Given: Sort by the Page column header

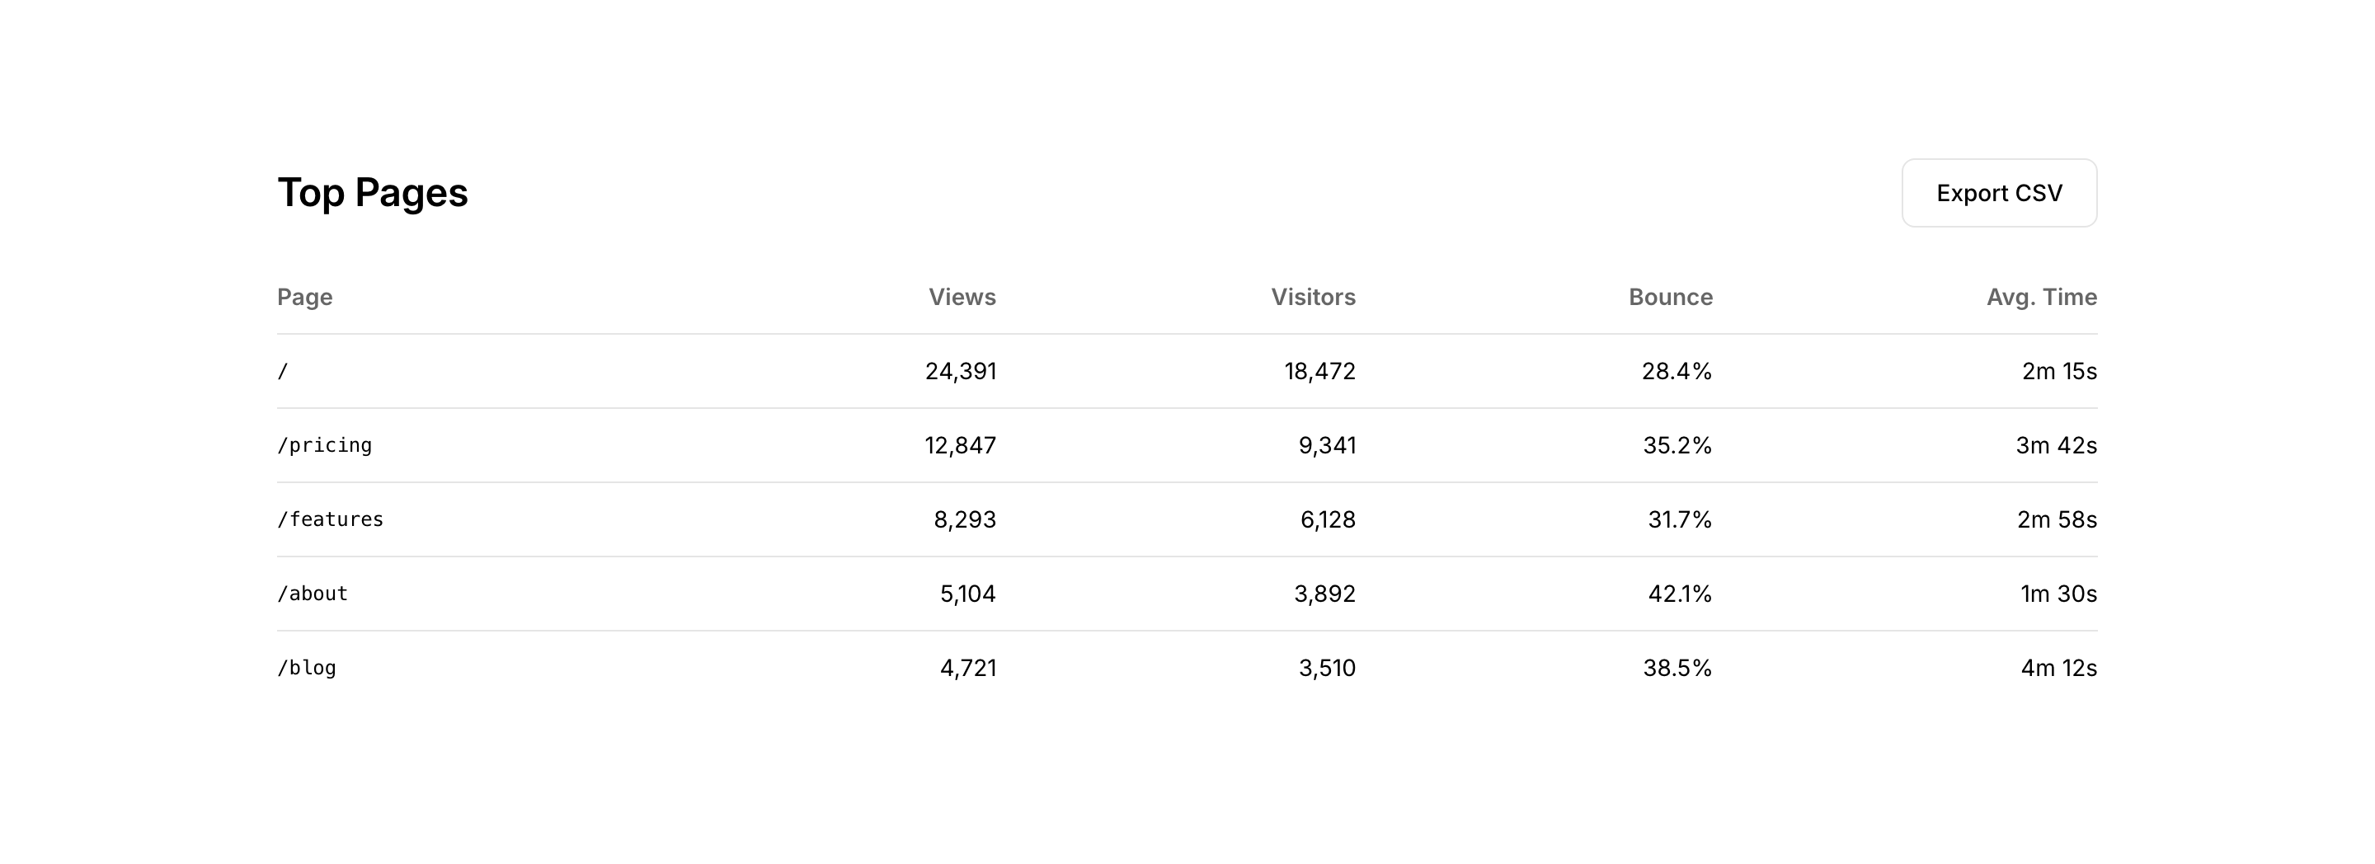Looking at the screenshot, I should click(305, 297).
